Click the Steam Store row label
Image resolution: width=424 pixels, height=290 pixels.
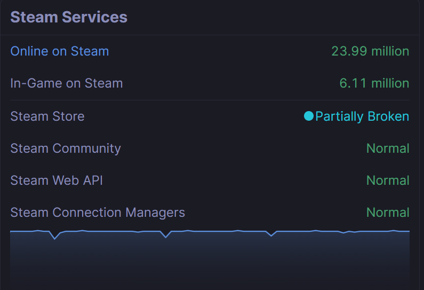(47, 116)
